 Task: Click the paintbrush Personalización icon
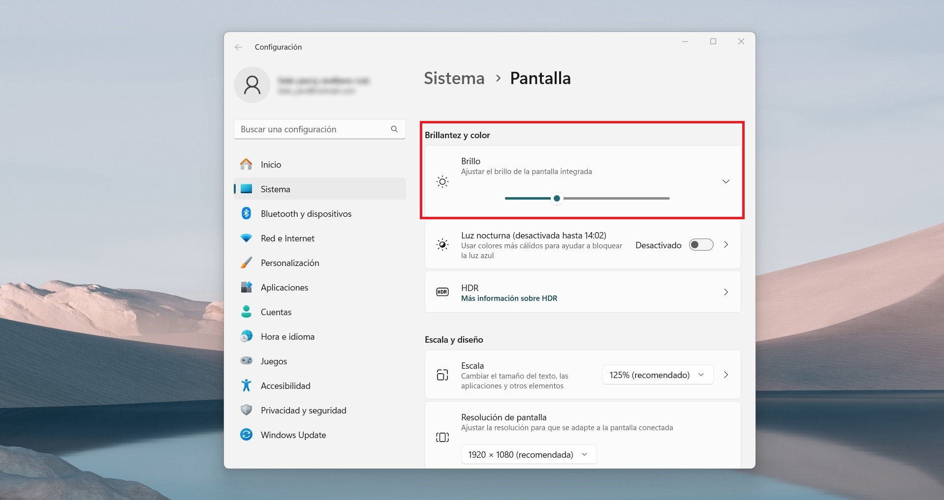[246, 263]
